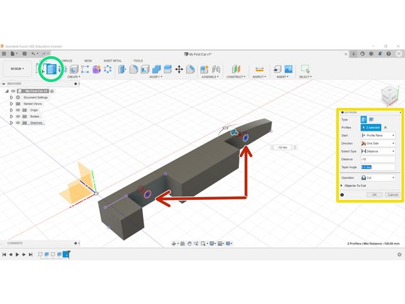Click Cancel in the Extrude dialog
This screenshot has width=405, height=304.
pyautogui.click(x=393, y=194)
